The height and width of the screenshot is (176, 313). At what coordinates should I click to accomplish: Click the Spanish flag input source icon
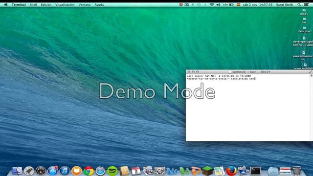(238, 4)
